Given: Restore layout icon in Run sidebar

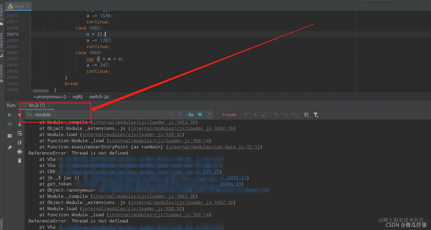Looking at the screenshot, I should 10,136.
